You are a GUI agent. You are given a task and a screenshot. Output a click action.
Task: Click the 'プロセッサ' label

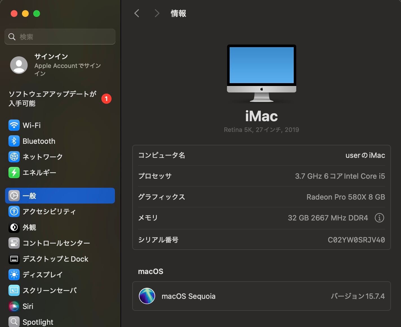coord(155,176)
